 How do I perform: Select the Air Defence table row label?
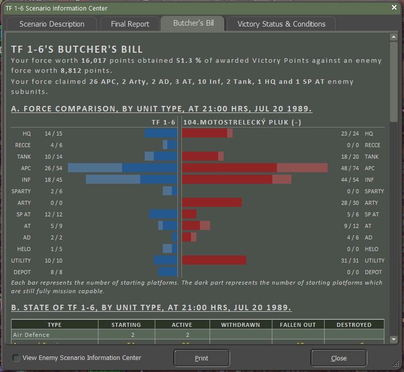[31, 335]
